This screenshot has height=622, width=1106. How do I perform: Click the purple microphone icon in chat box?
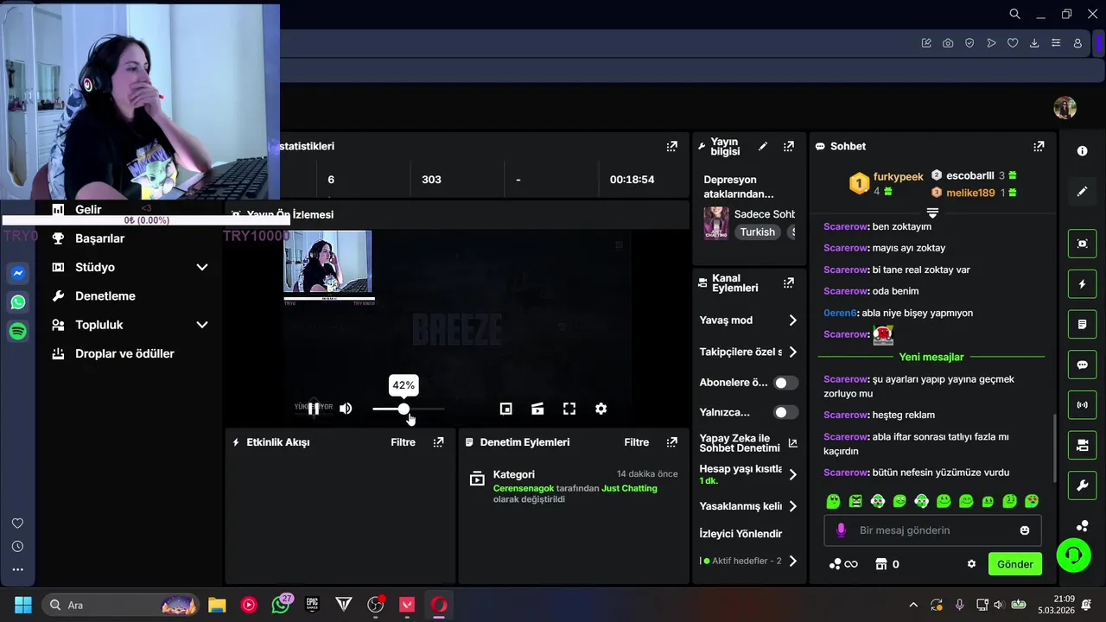coord(841,530)
